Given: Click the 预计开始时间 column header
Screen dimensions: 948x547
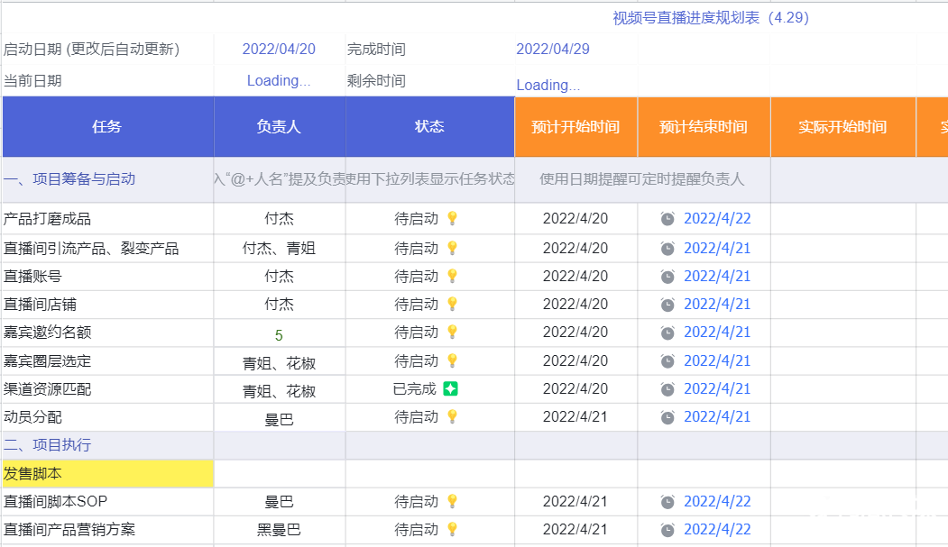Looking at the screenshot, I should pyautogui.click(x=575, y=127).
